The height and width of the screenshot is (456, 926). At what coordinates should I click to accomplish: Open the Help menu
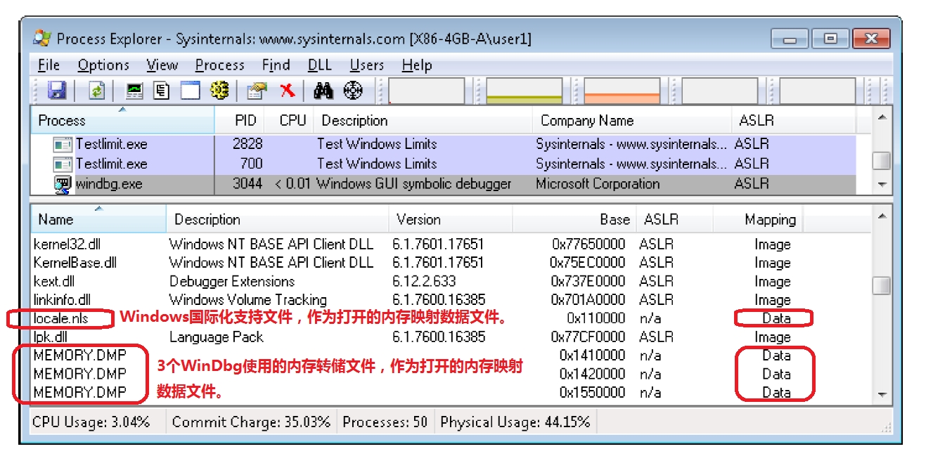coord(416,65)
